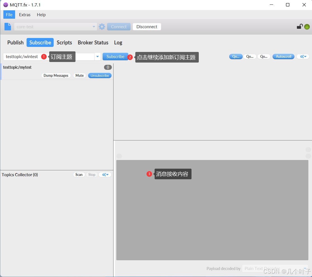Select the QoS 2 toggle next to Autoscroll
This screenshot has width=312, height=277.
point(264,57)
